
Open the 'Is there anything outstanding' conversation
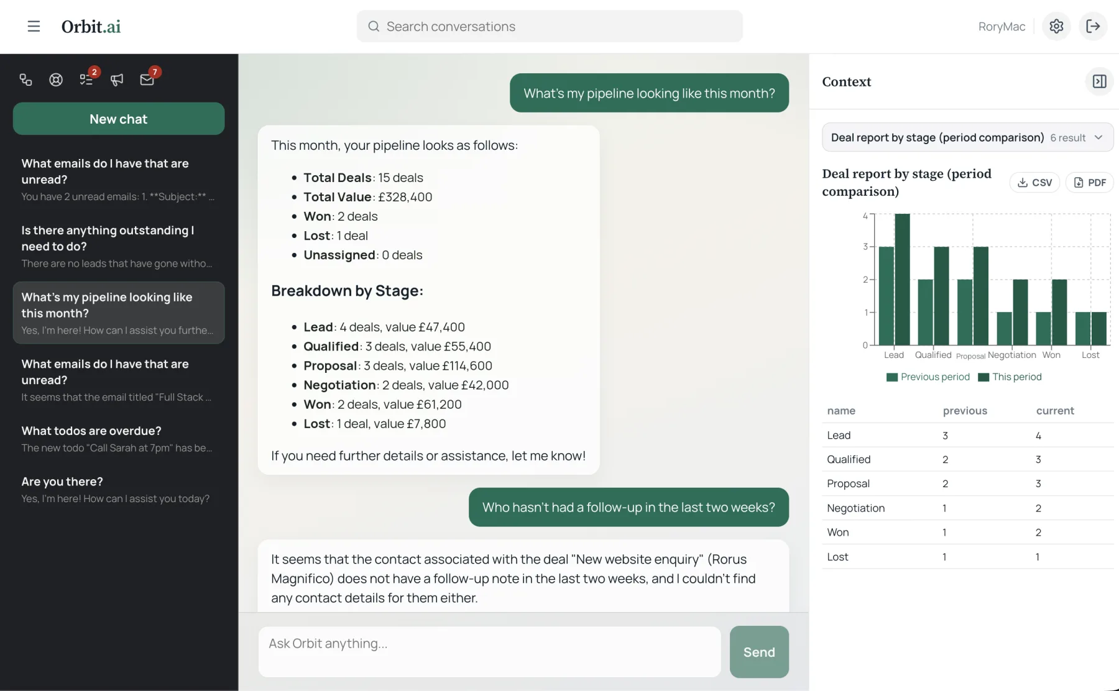[x=119, y=246]
